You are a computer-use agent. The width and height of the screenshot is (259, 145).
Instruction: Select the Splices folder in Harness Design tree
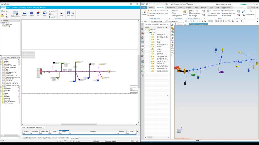(6, 92)
